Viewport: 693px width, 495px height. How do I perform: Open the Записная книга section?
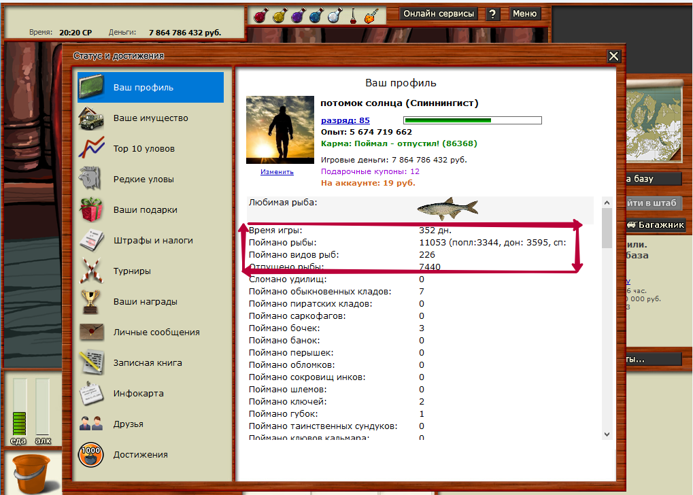[x=150, y=363]
